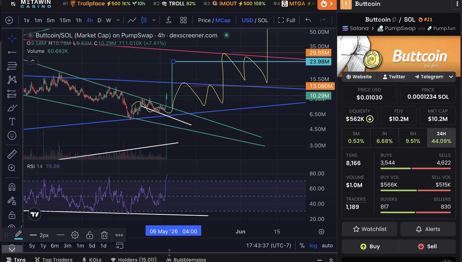The height and width of the screenshot is (262, 462).
Task: Undo the last chart action
Action: [x=308, y=20]
